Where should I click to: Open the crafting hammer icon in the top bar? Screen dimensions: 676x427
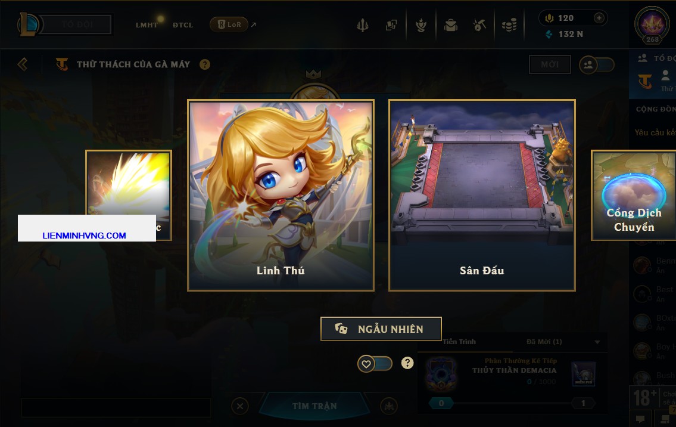click(479, 25)
